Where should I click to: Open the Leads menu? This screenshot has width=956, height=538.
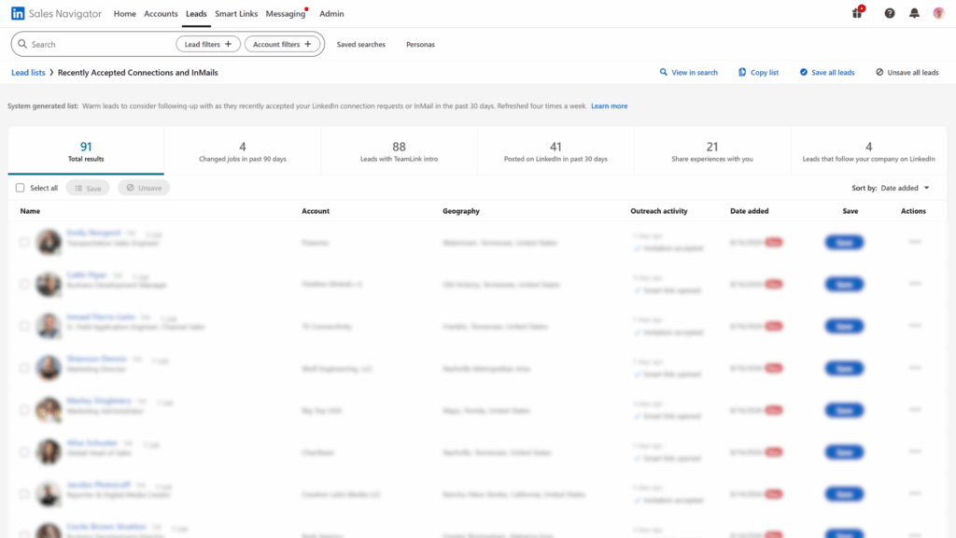(196, 13)
